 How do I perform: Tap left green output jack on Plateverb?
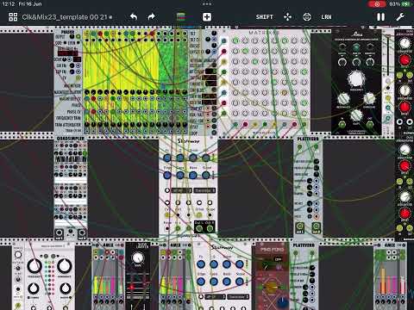299,226
